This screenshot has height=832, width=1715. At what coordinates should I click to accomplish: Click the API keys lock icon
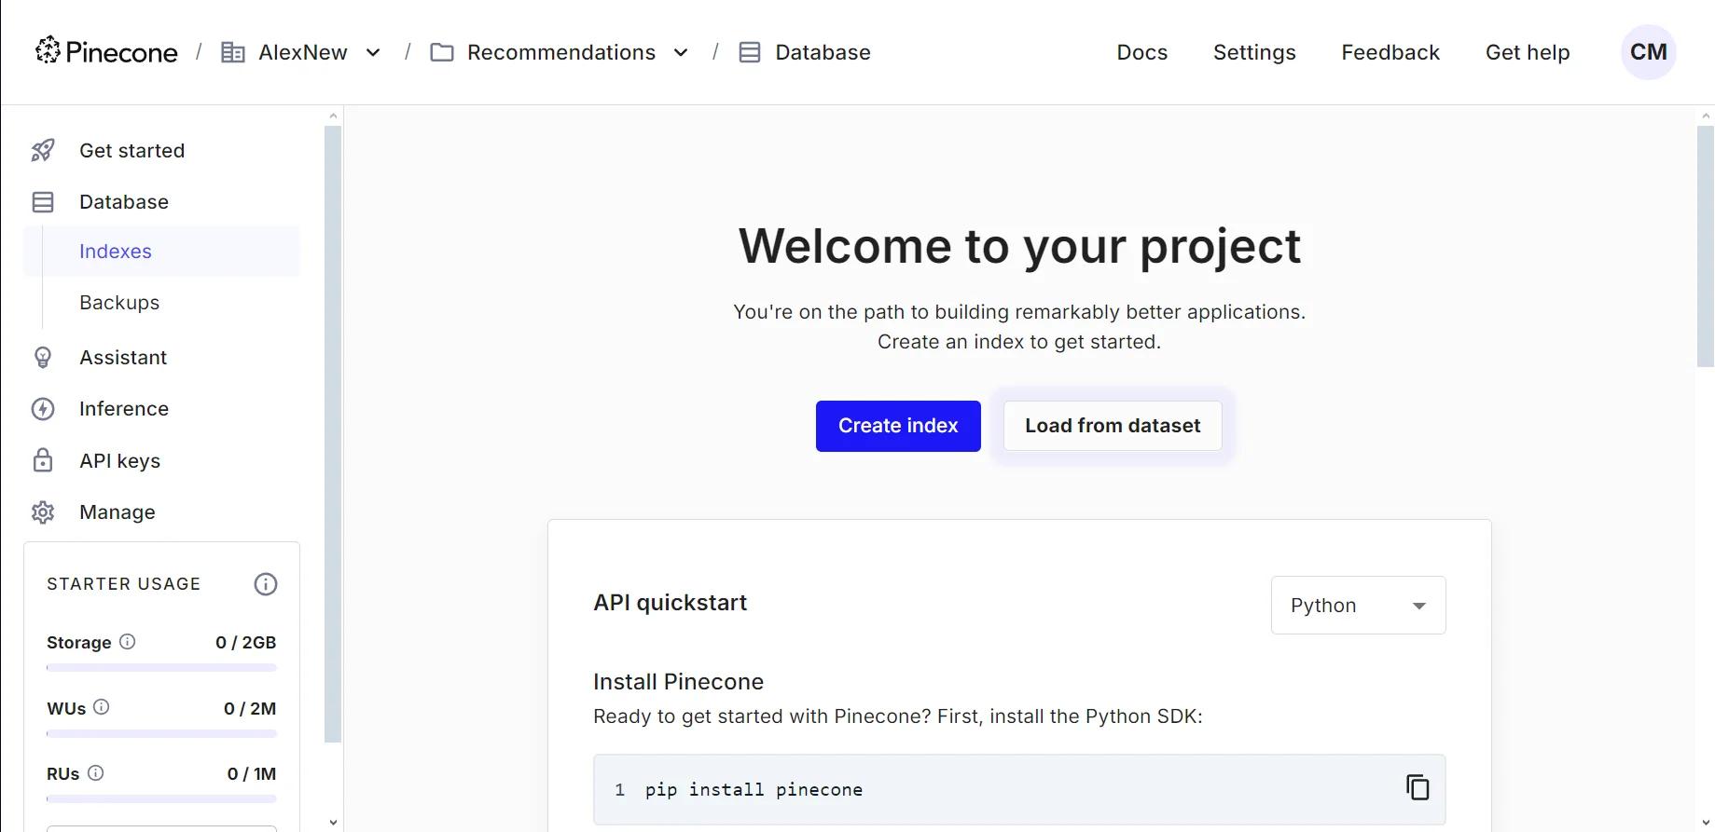click(x=43, y=460)
